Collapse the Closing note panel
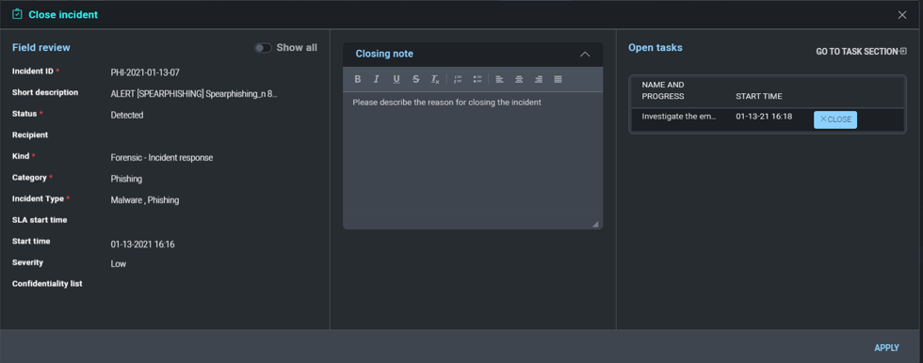Screen dimensions: 923x363 click(585, 54)
